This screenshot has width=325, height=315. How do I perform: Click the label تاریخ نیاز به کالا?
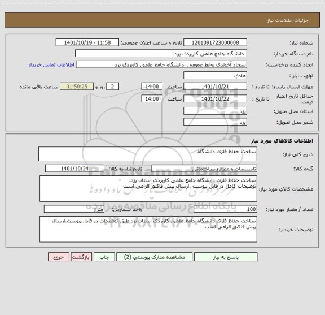tap(125, 169)
